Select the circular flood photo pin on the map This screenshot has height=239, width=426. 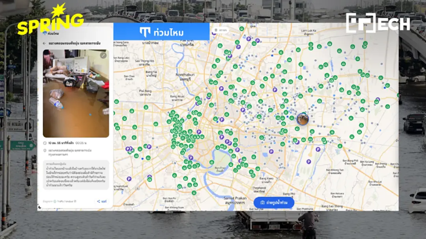tap(303, 119)
